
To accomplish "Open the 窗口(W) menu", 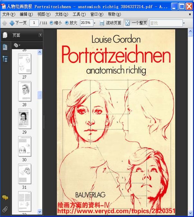I will coord(97,14).
